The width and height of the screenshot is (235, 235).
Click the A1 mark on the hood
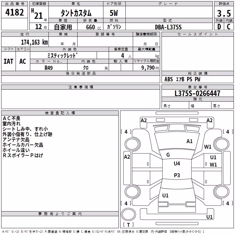(x=189, y=141)
